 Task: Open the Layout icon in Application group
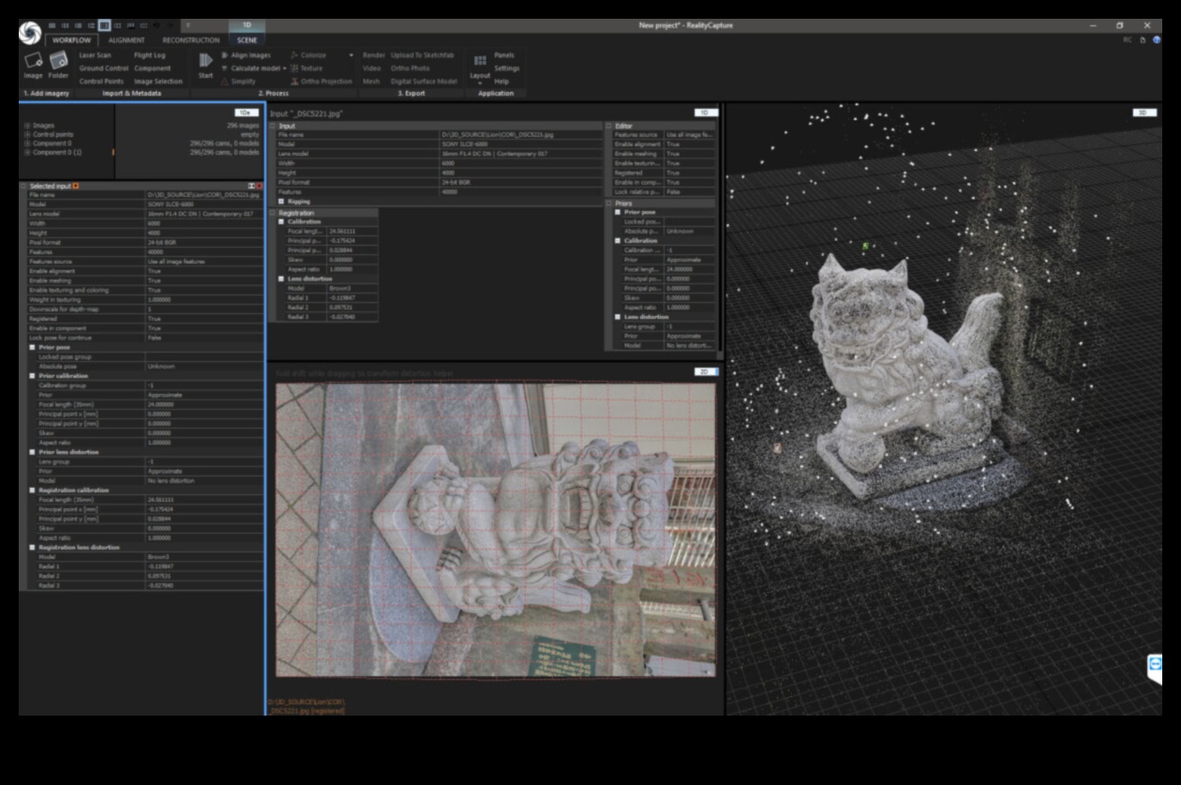(480, 61)
